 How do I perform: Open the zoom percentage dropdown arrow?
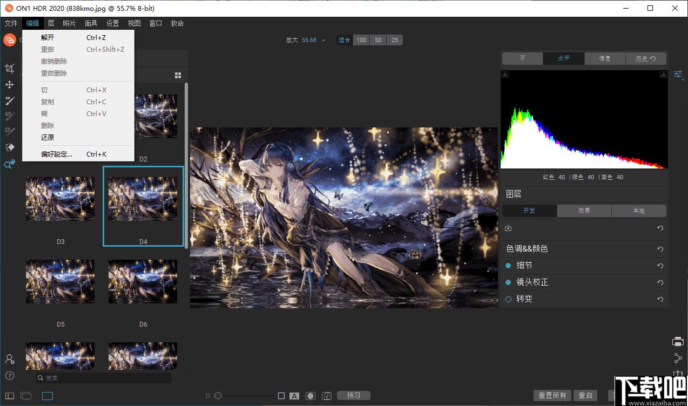(x=323, y=40)
